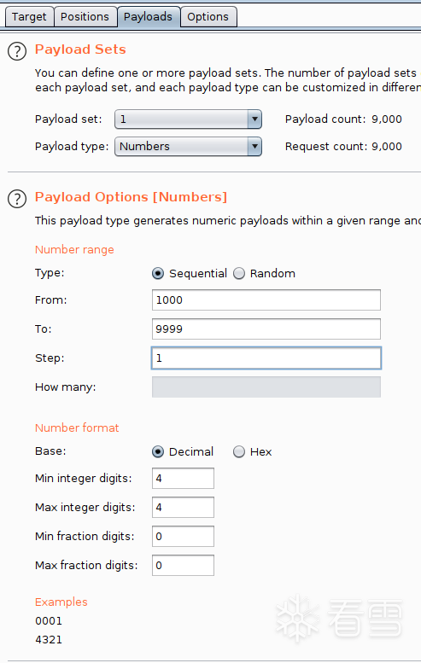The width and height of the screenshot is (421, 663).
Task: Switch to the Positions tab
Action: (x=85, y=17)
